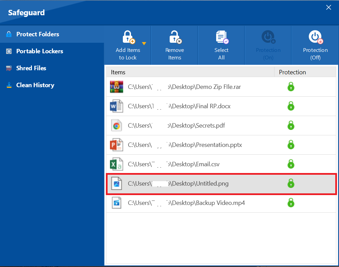The image size is (339, 267).
Task: Toggle the green lock for Untitled.png
Action: (x=290, y=184)
